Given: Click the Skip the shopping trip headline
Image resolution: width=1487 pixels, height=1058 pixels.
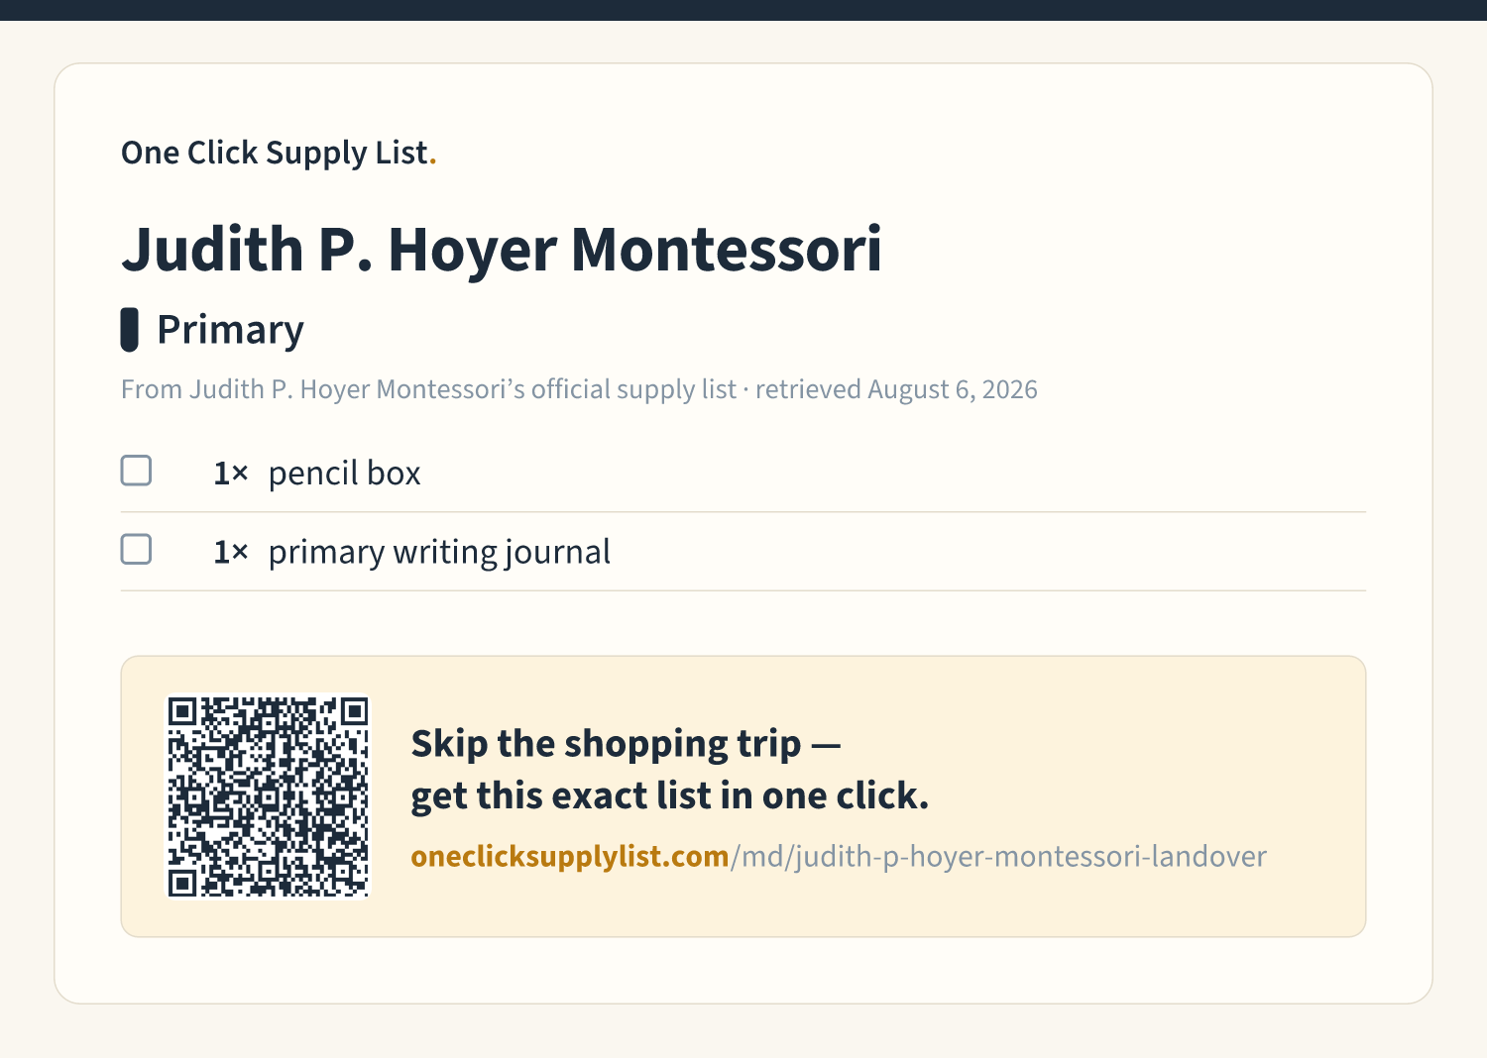Looking at the screenshot, I should (626, 743).
